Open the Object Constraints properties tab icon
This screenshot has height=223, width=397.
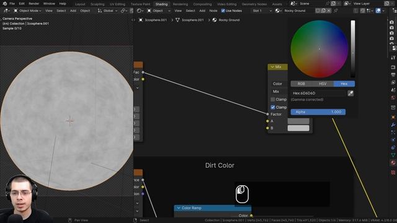[393, 147]
